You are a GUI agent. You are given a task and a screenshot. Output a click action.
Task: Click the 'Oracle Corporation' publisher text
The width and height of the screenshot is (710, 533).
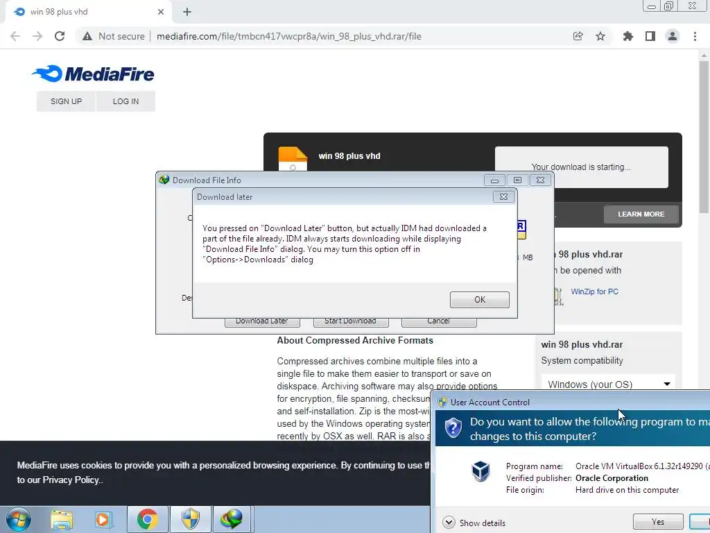click(x=612, y=478)
